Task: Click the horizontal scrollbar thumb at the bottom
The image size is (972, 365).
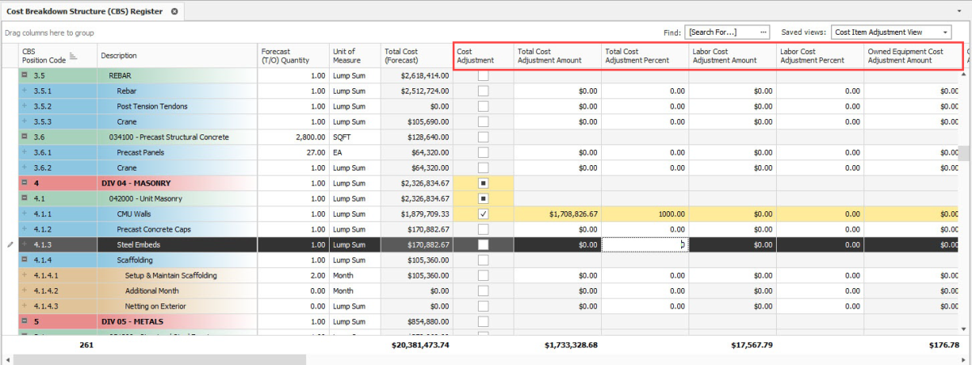Action: tap(160, 359)
